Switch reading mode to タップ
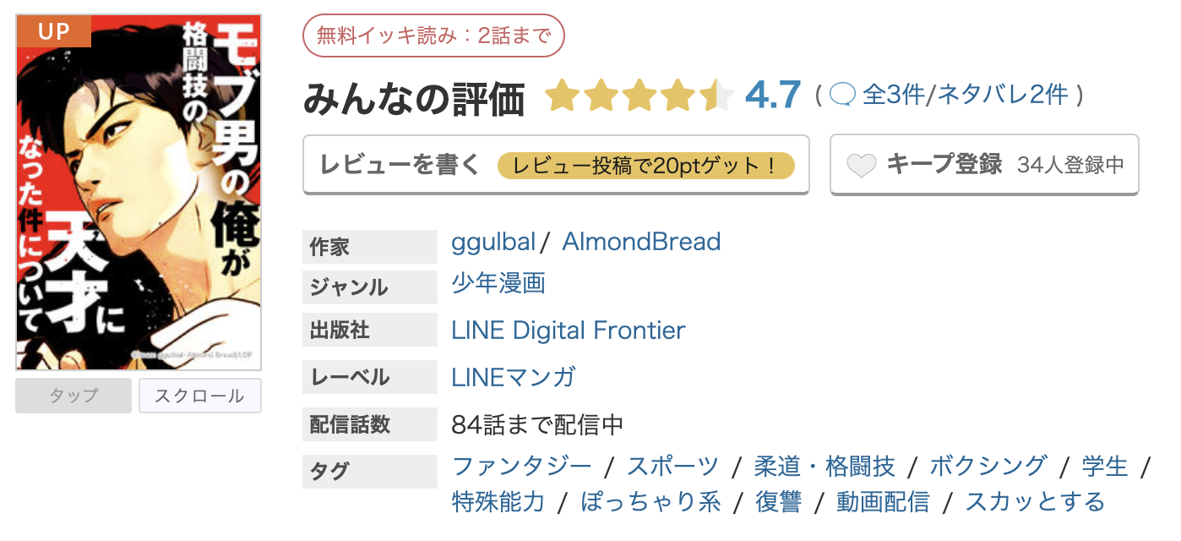This screenshot has width=1181, height=541. [x=73, y=396]
